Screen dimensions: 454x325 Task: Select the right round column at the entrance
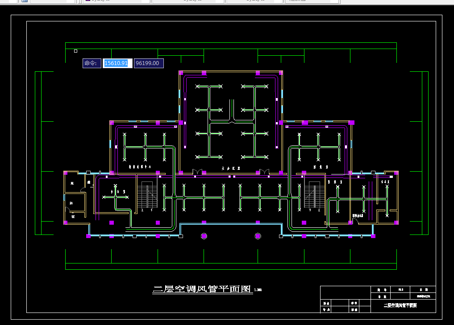tap(258, 236)
